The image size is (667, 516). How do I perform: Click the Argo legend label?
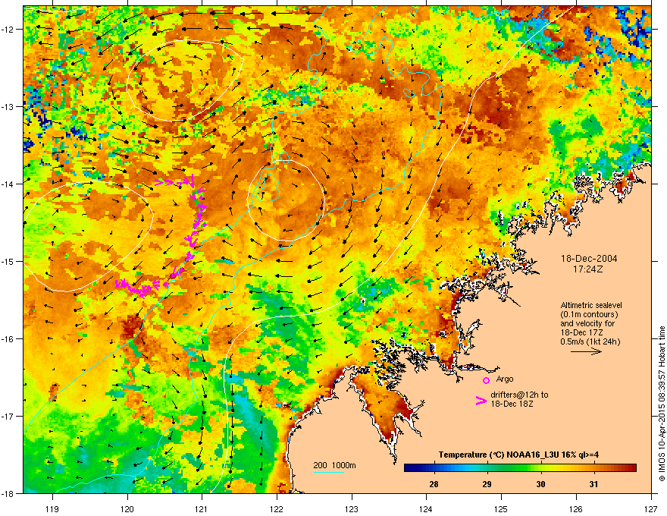(505, 379)
